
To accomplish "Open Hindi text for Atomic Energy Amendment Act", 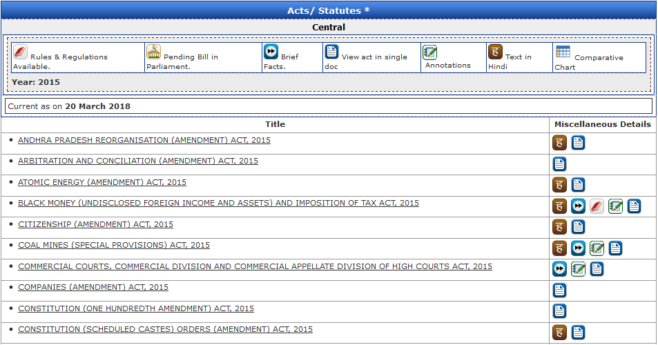I will pos(559,185).
